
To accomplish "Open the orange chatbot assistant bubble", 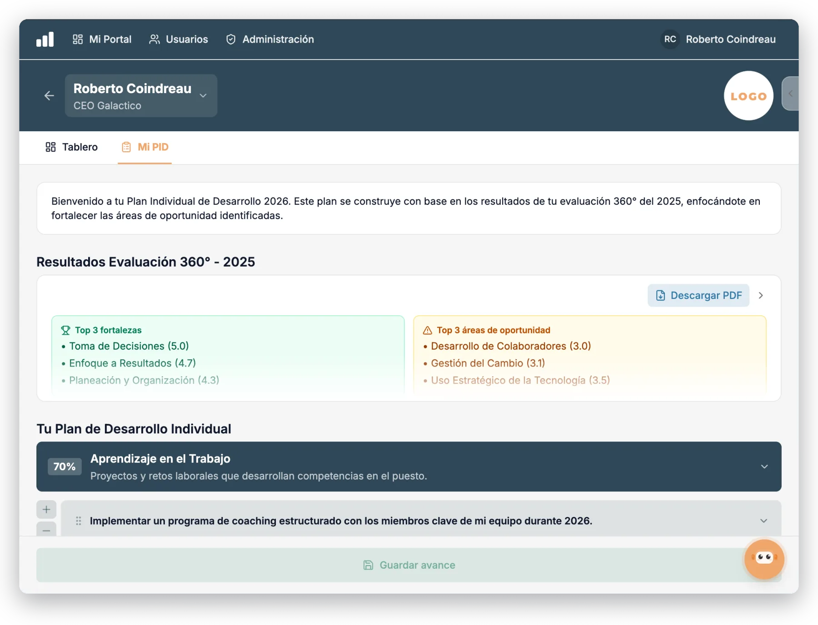I will (x=764, y=559).
